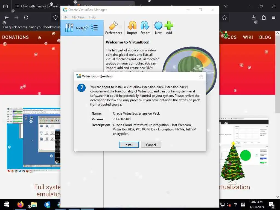Open the browser Downloads panel

(253, 17)
